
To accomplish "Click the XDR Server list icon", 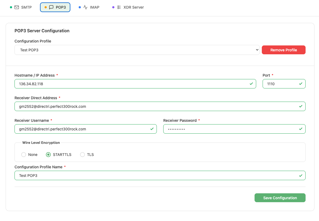I will [x=119, y=7].
